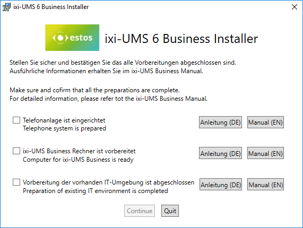Click the greyed-out Continue button
This screenshot has height=228, width=303.
tap(140, 211)
